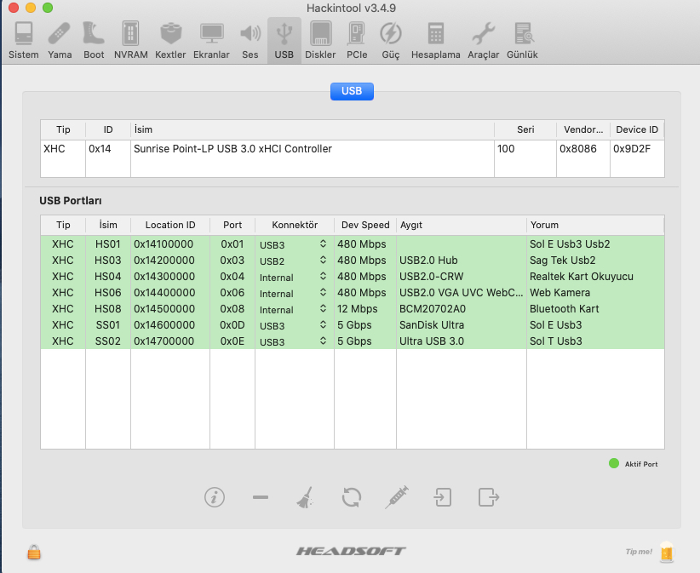Click the syringe inject icon
The image size is (700, 573).
click(397, 497)
